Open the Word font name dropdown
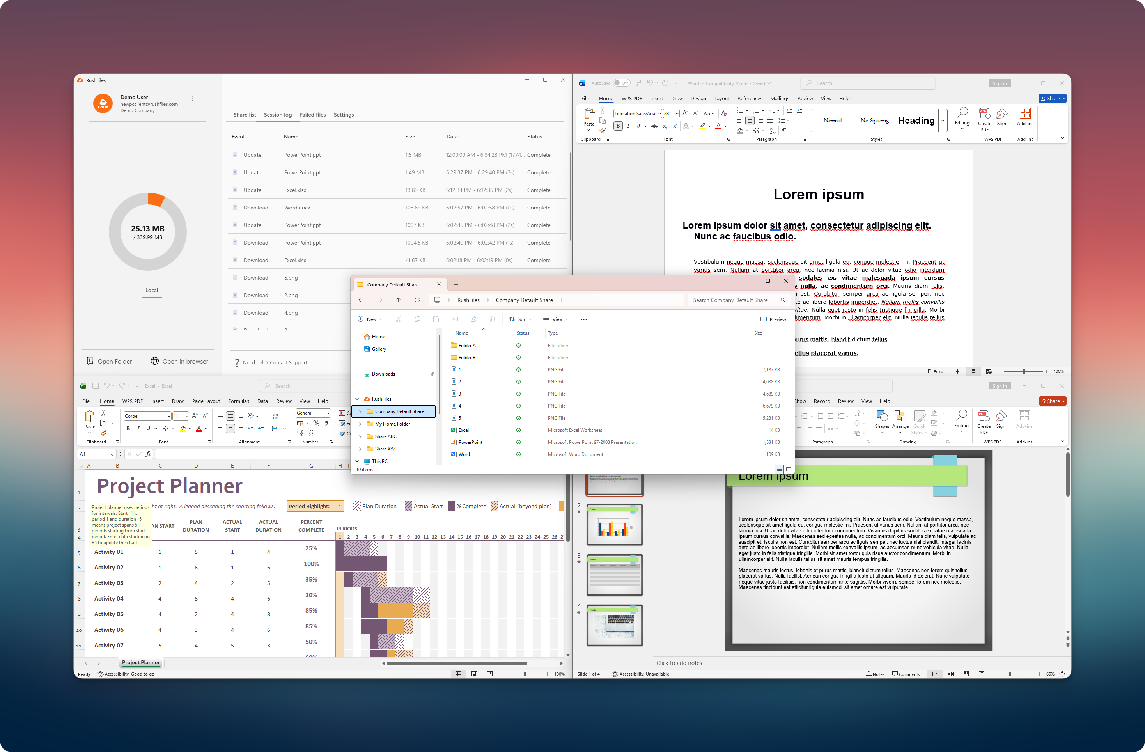The height and width of the screenshot is (752, 1145). point(659,114)
